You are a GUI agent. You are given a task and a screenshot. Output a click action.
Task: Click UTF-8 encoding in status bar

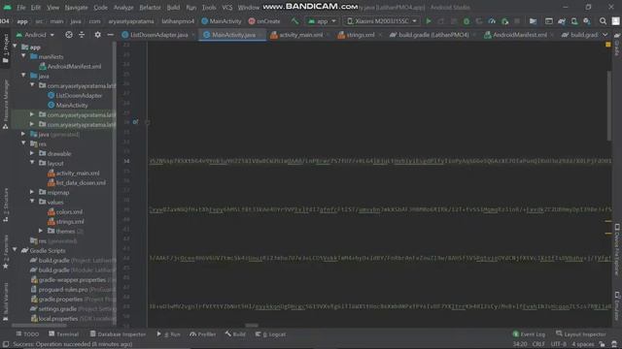pyautogui.click(x=558, y=344)
